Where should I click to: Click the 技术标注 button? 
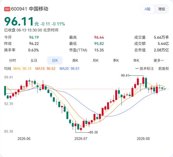145,69
